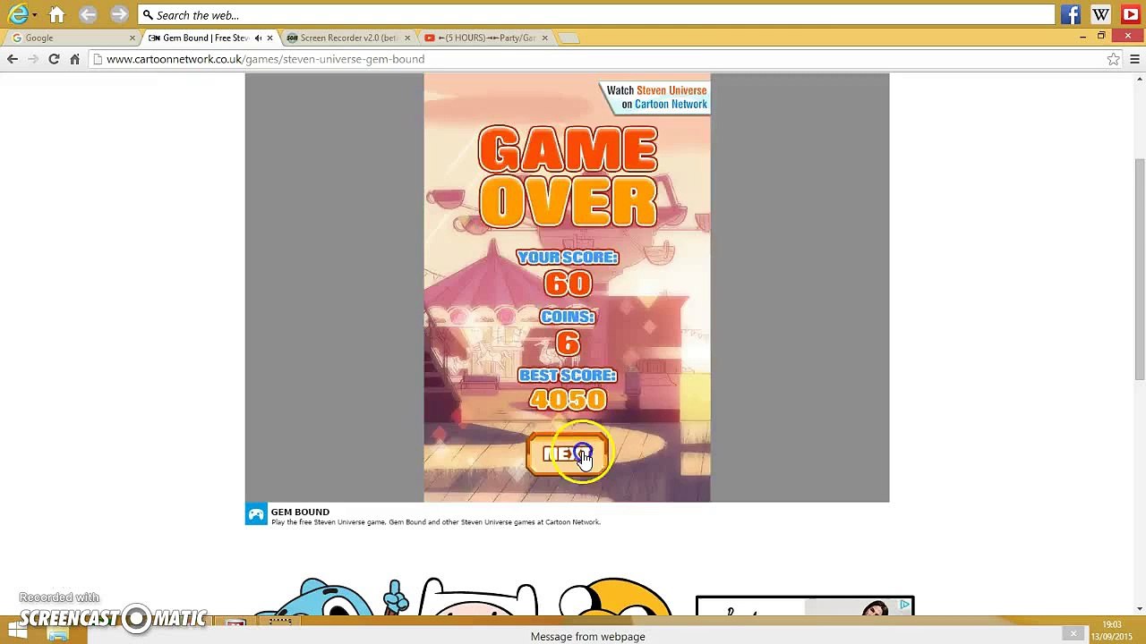Click the 'YOUR SCORE:' label
Image resolution: width=1146 pixels, height=644 pixels.
tap(568, 258)
